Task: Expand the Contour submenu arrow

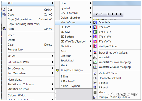Action: click(x=90, y=56)
